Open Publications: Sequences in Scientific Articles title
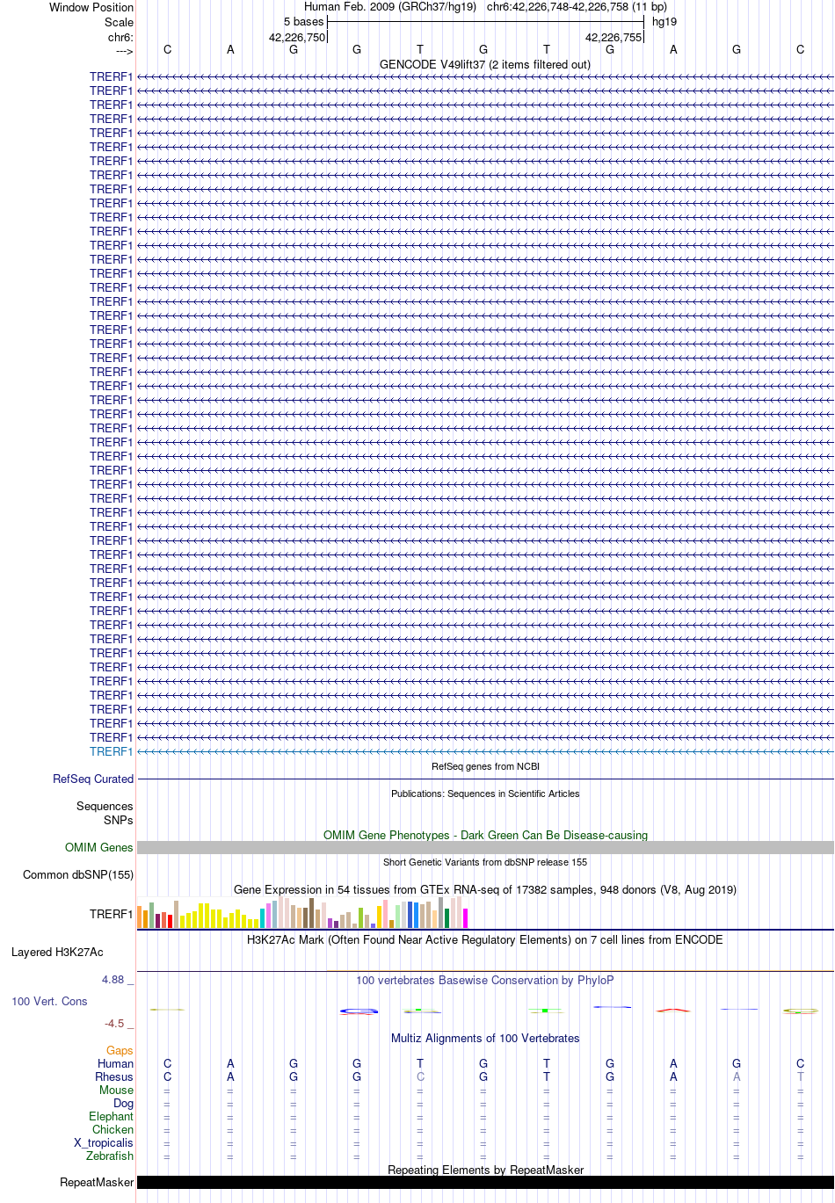Screen dimensions: 835x1203 485,794
